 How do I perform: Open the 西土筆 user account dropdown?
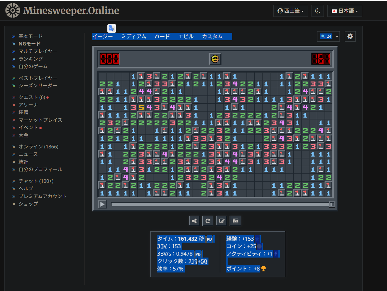pyautogui.click(x=290, y=11)
